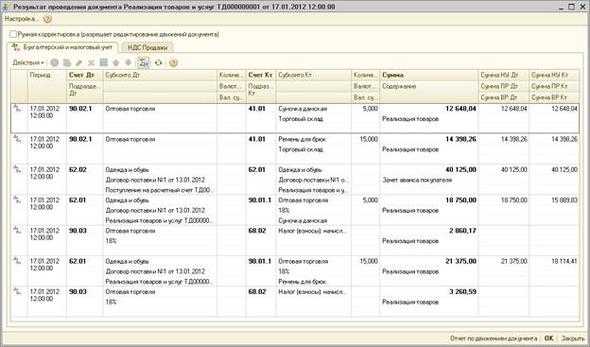Viewport: 590px width, 347px height.
Task: Click the refresh icon in the table toolbar
Action: coord(159,62)
